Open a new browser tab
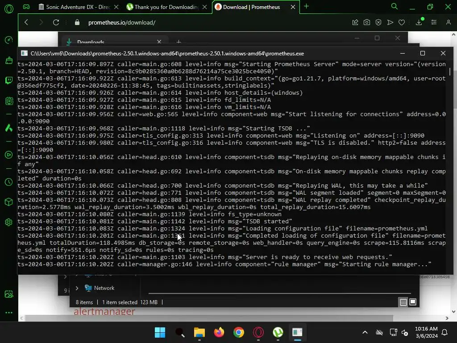 click(306, 6)
